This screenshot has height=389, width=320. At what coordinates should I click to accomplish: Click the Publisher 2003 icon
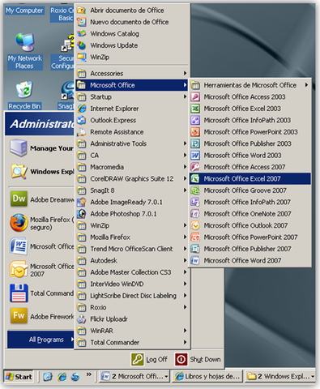195,143
